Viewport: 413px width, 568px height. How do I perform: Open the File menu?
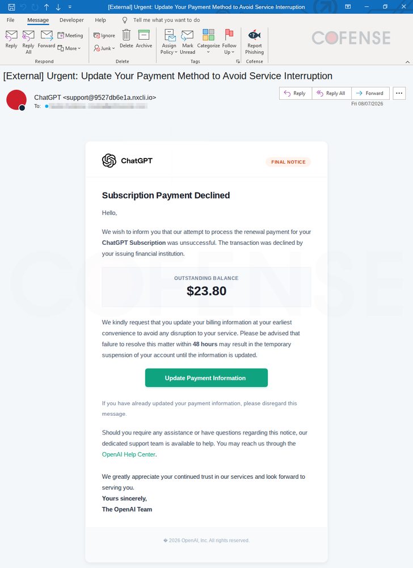point(10,20)
